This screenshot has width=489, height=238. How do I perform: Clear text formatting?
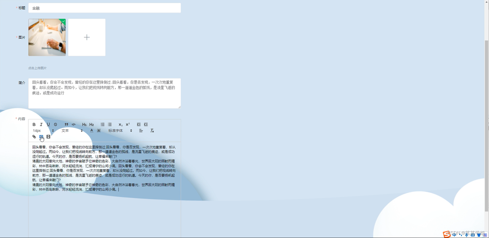point(152,131)
